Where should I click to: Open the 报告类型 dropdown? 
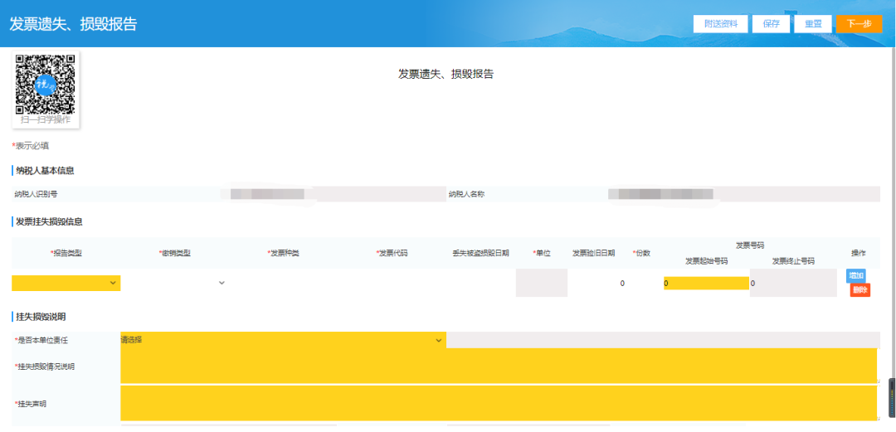pos(66,283)
